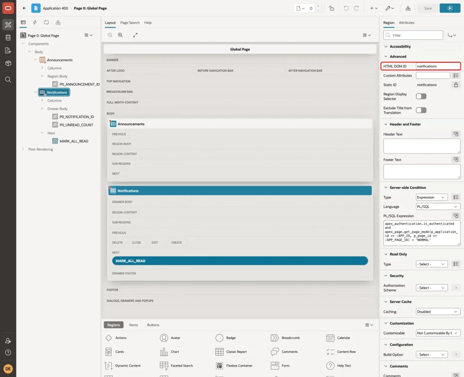Select P0_ANNOUNCEMENT_ID in the tree
Screen dimensions: 464x377
tap(80, 84)
